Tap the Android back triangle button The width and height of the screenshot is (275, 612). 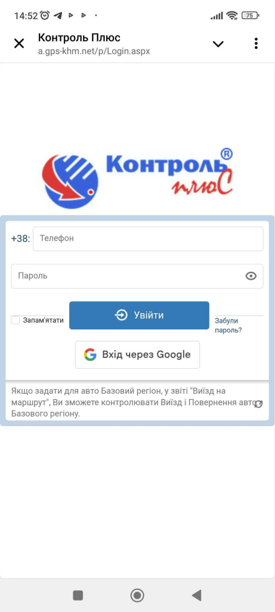tap(197, 595)
